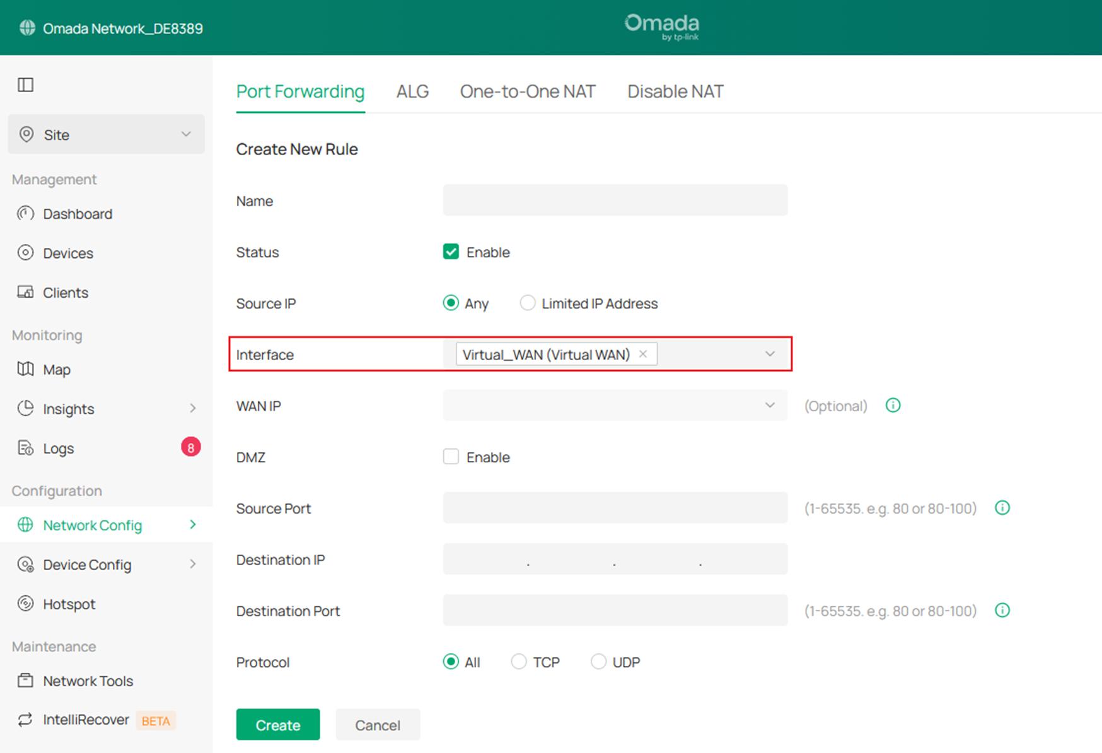Open the Clients page
The image size is (1102, 753).
66,292
